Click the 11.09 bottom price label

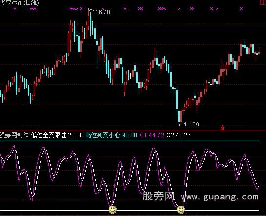pyautogui.click(x=191, y=125)
